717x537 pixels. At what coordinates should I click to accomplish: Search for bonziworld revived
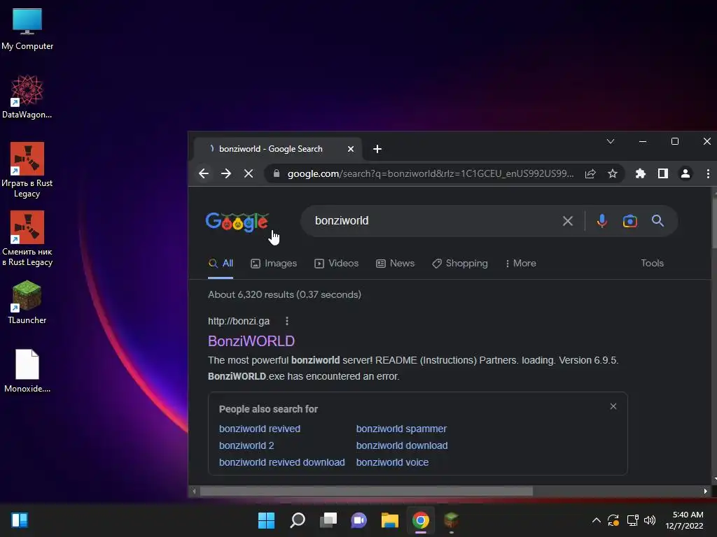point(260,429)
